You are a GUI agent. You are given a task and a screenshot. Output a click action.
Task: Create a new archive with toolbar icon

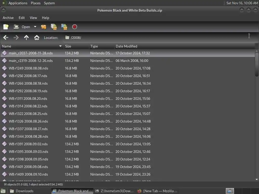[6, 27]
